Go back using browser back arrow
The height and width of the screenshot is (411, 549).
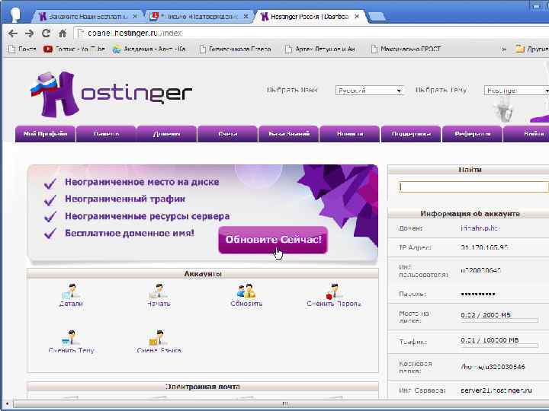coord(13,33)
